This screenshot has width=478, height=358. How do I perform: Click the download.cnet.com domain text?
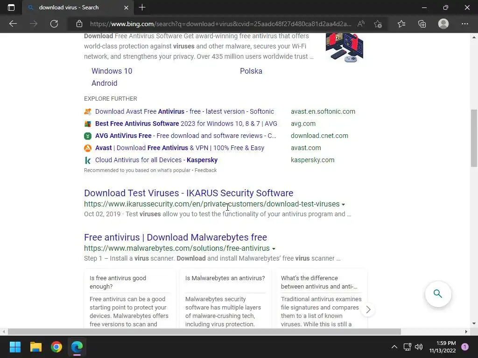[319, 136]
